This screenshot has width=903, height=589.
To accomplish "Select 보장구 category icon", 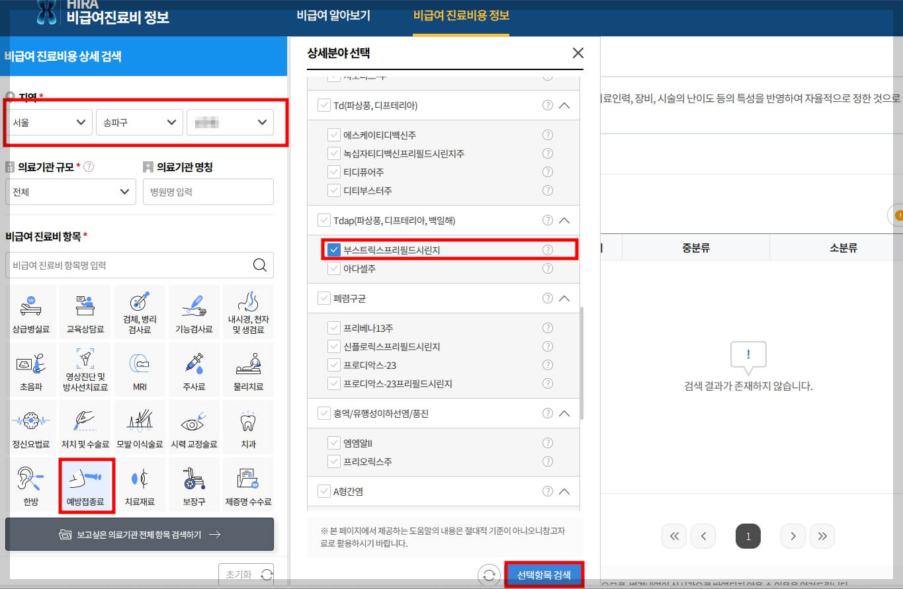I will (194, 485).
